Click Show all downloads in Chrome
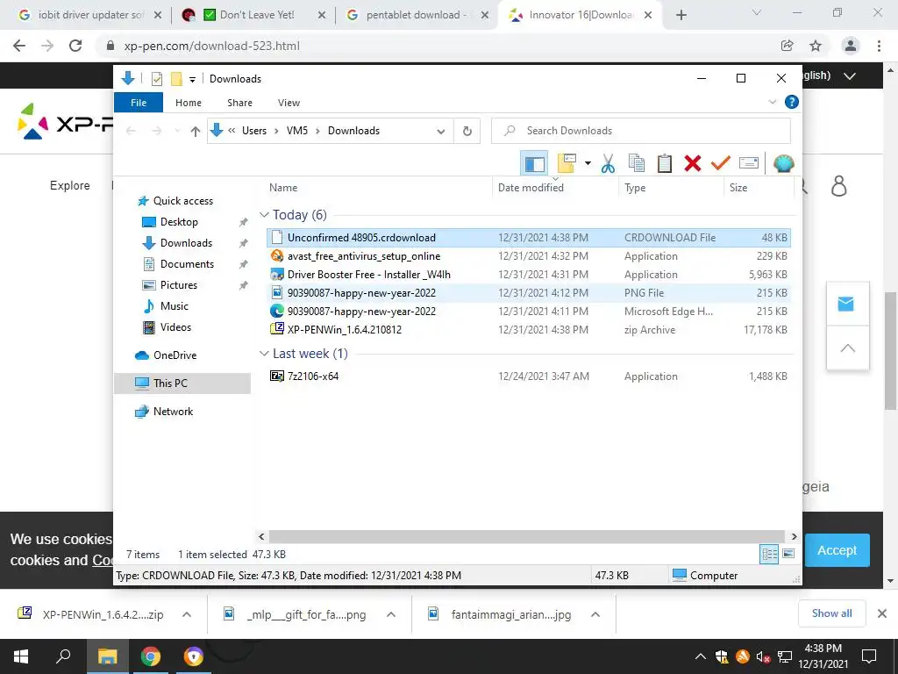The image size is (898, 674). (831, 613)
